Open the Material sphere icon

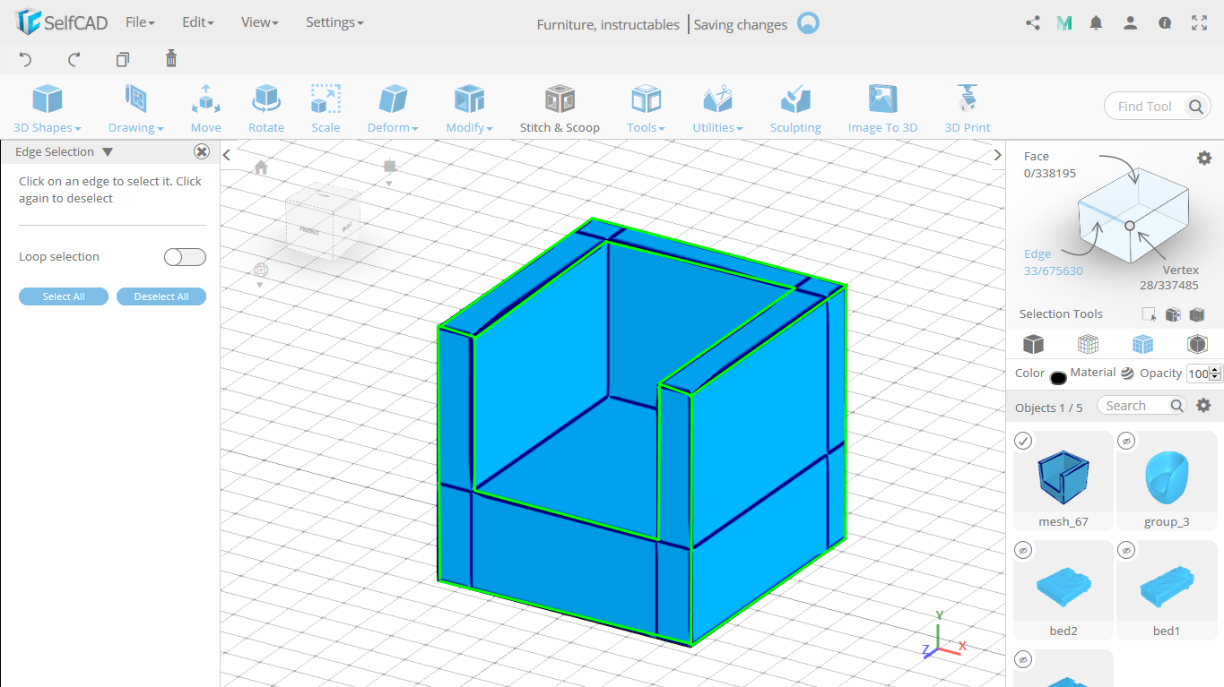[x=1127, y=374]
